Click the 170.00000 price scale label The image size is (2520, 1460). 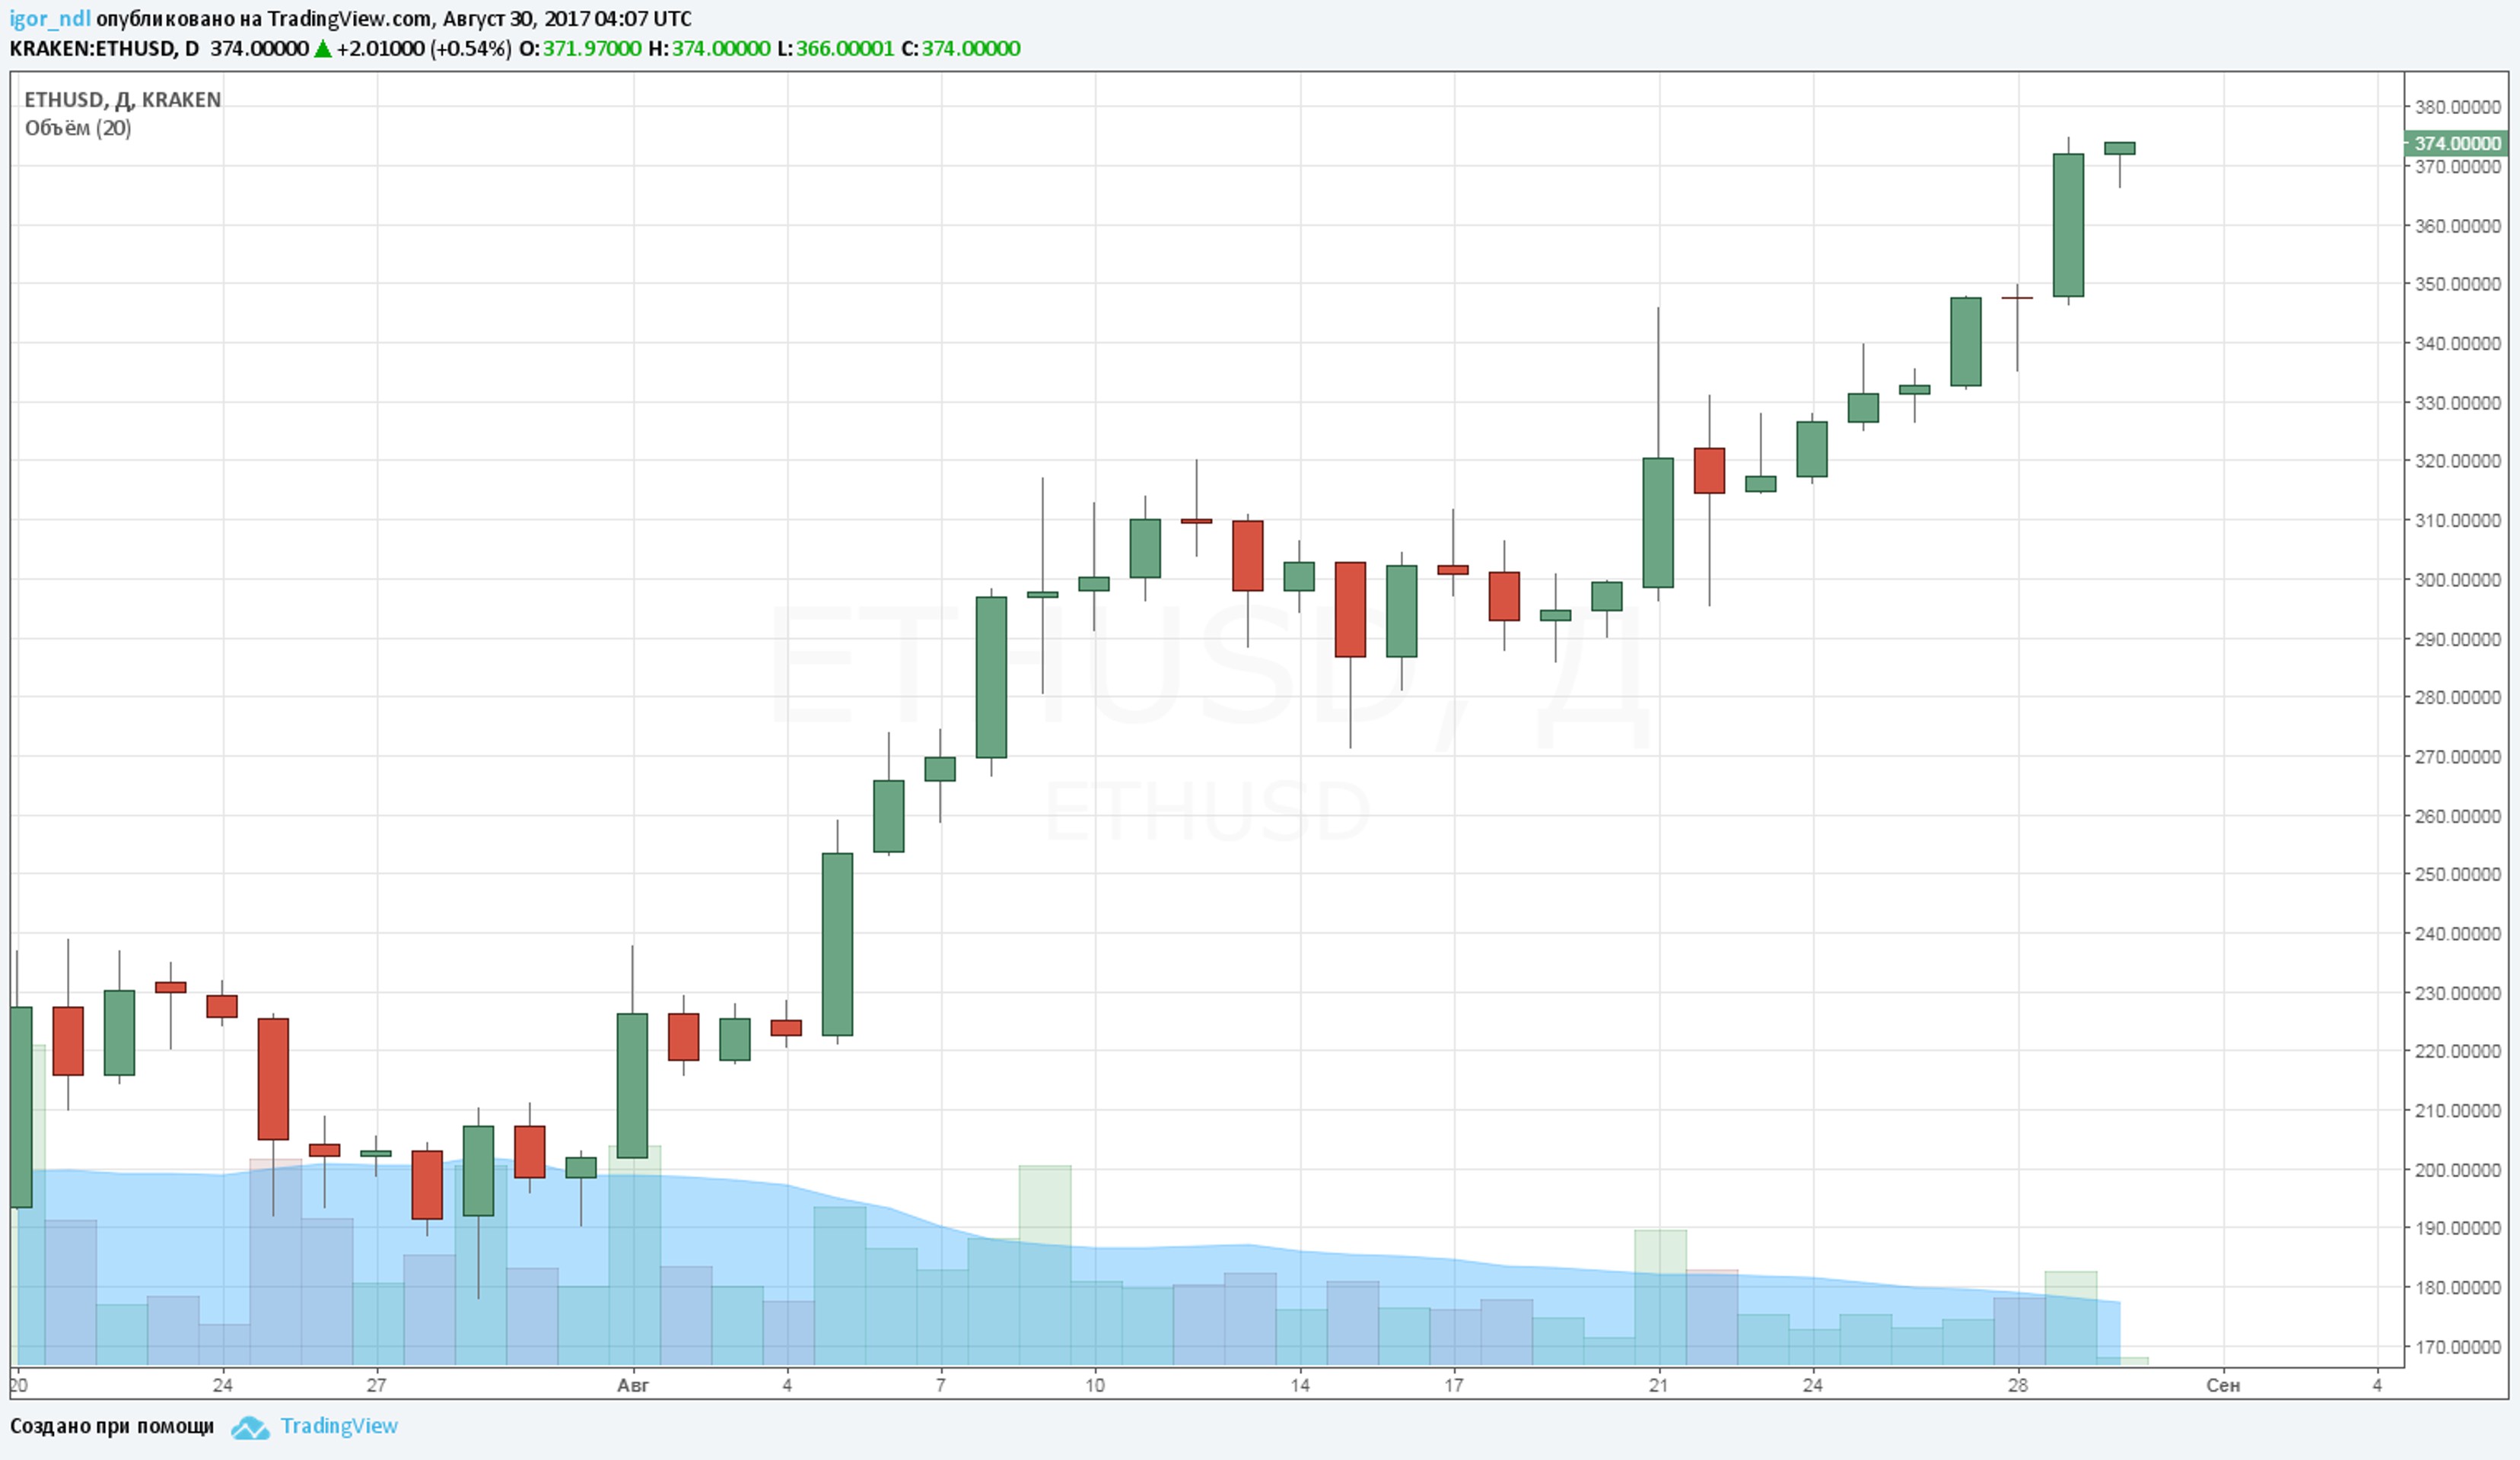(2457, 1347)
